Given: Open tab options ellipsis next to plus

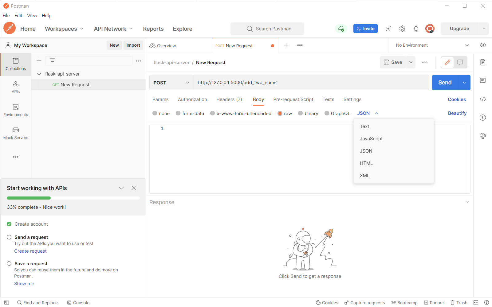Looking at the screenshot, I should [300, 45].
